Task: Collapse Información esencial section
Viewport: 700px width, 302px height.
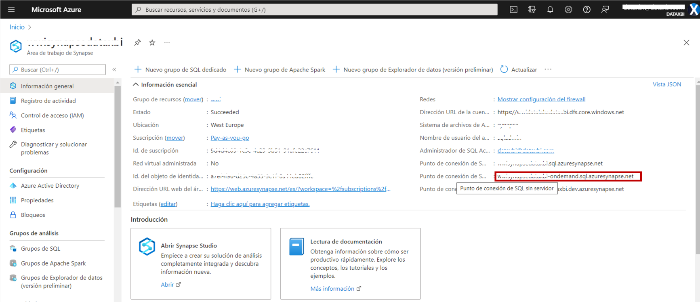Action: (x=165, y=84)
